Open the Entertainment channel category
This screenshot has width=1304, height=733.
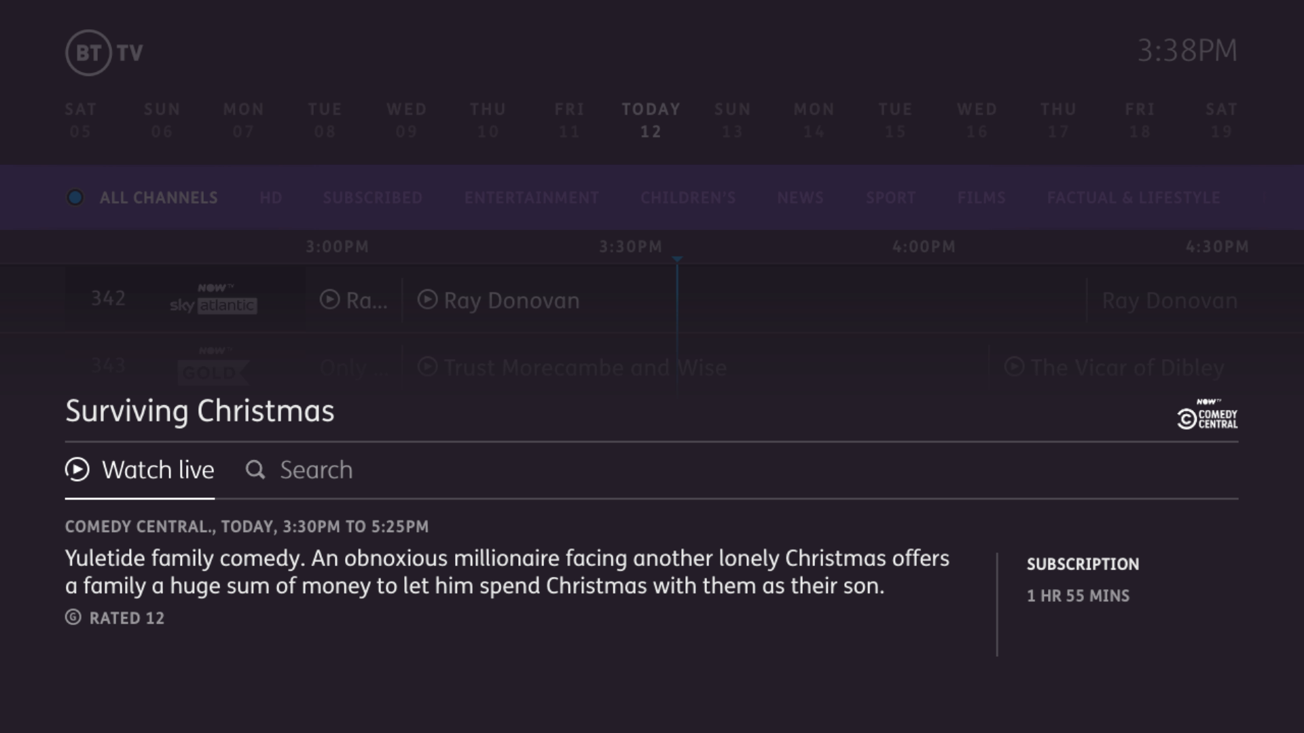point(531,198)
